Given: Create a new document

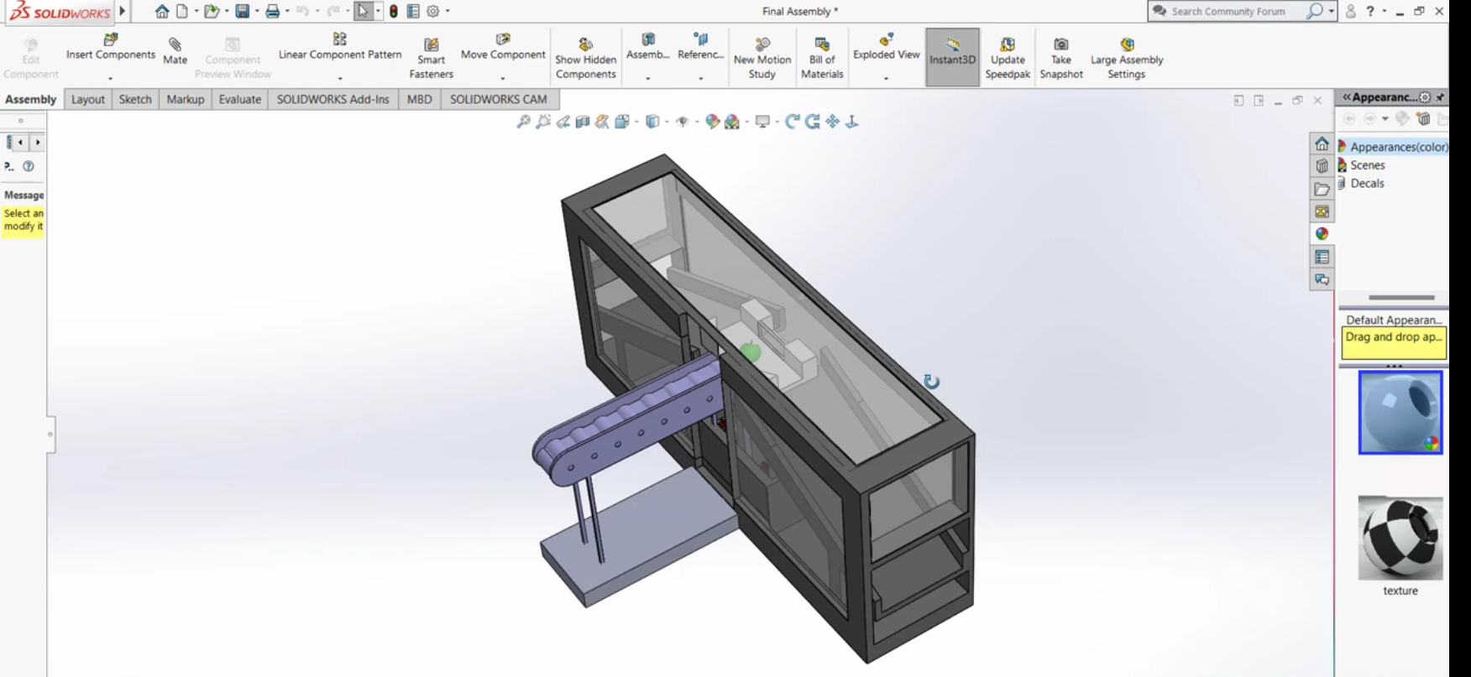Looking at the screenshot, I should point(181,11).
